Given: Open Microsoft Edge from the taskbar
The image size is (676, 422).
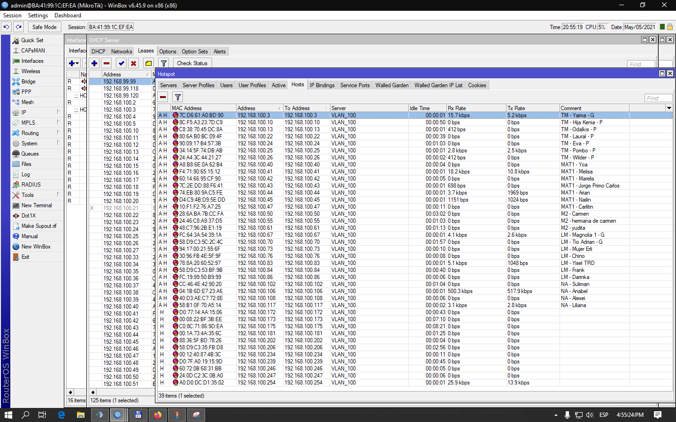Looking at the screenshot, I should click(61, 415).
